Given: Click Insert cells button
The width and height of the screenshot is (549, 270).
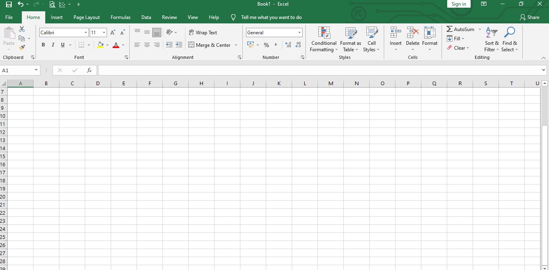Looking at the screenshot, I should pyautogui.click(x=395, y=40).
